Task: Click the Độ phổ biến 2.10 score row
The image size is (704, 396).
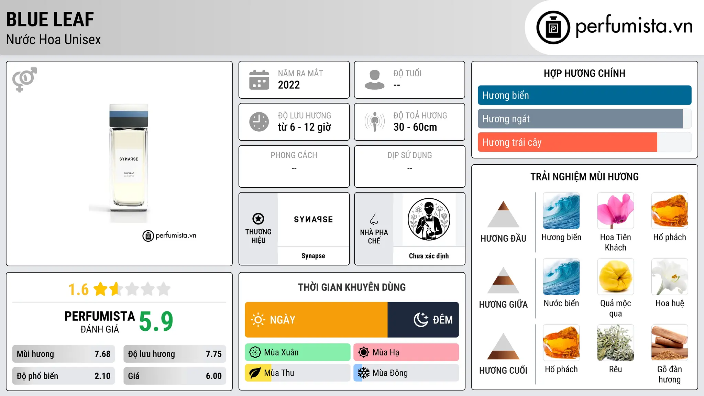Action: [x=64, y=376]
